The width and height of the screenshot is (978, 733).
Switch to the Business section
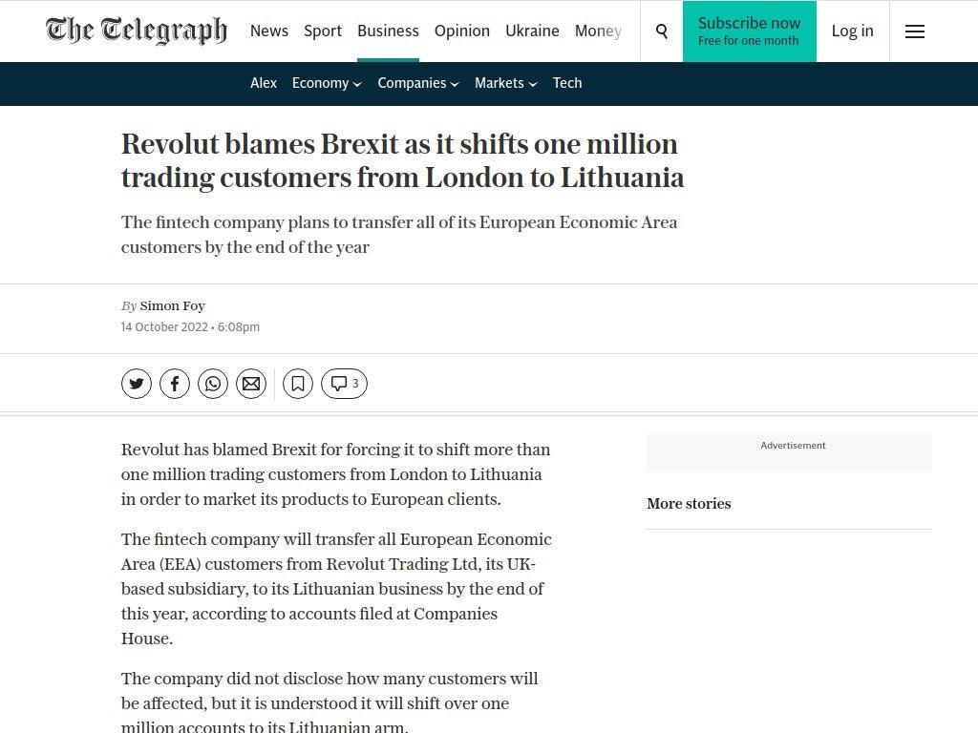pyautogui.click(x=388, y=31)
